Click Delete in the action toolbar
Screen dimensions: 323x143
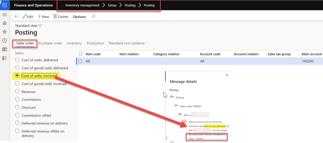point(61,17)
